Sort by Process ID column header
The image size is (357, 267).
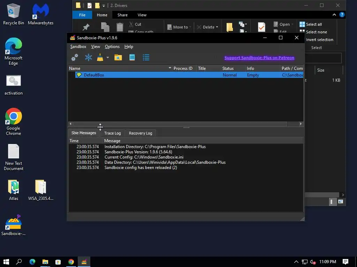click(184, 68)
